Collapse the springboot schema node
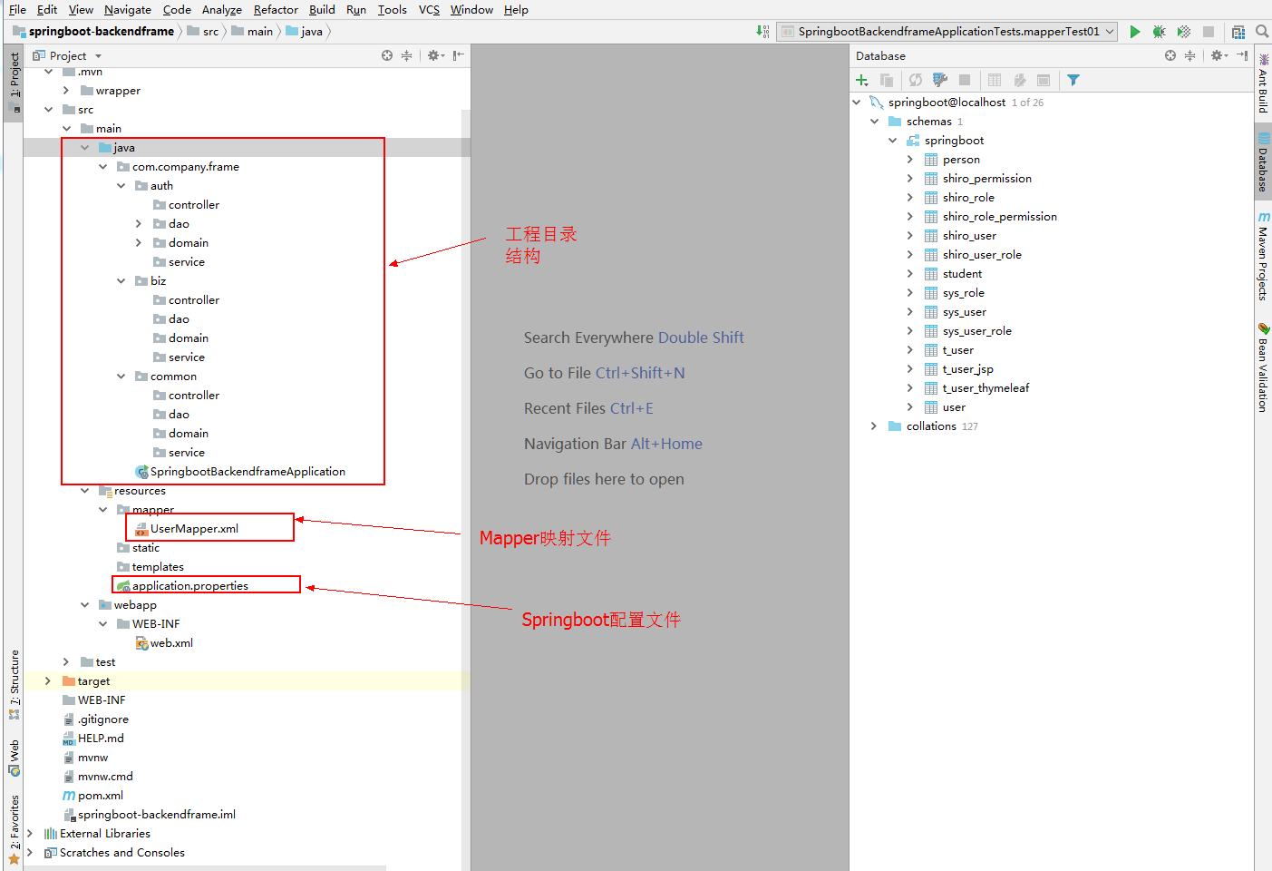 click(x=892, y=140)
